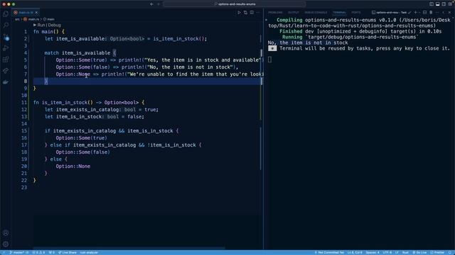This screenshot has width=455, height=255.
Task: Close the main.rs editor tab
Action: 36,13
